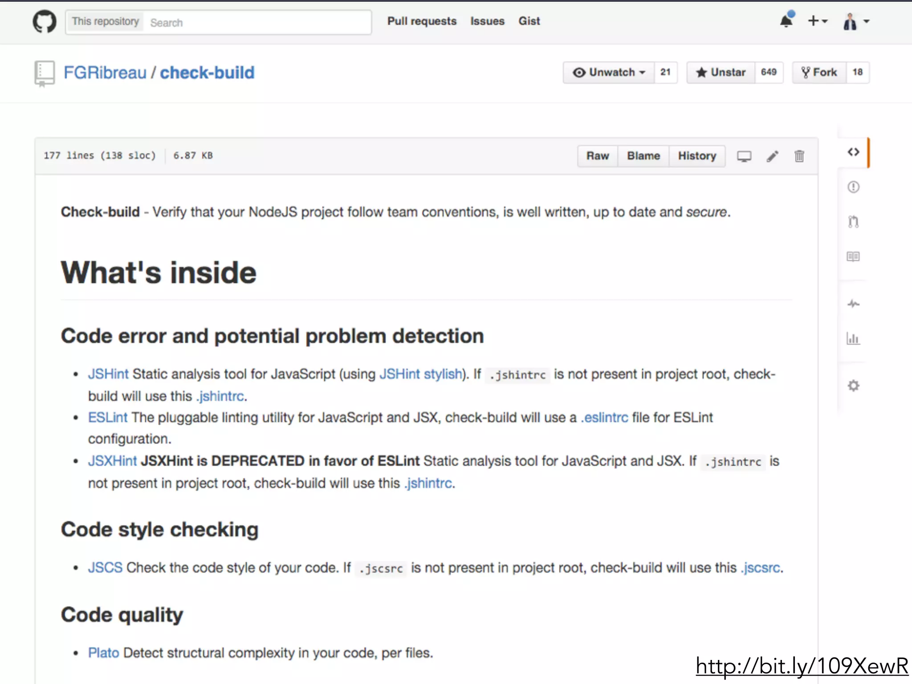Expand the plus create-new dropdown

pos(818,21)
